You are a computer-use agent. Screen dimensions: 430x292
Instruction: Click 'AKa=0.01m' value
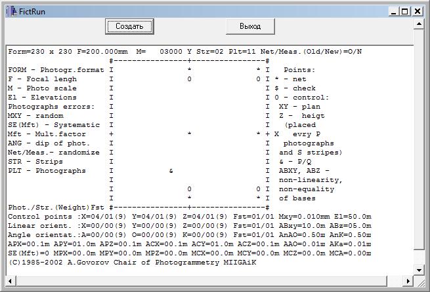350,244
